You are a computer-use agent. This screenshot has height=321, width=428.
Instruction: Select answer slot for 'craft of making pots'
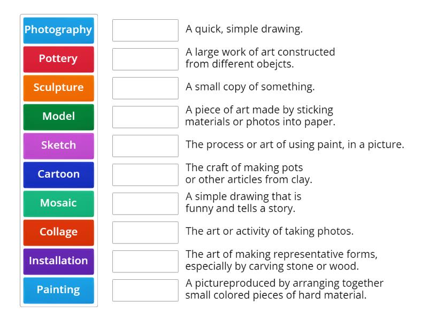pyautogui.click(x=146, y=175)
